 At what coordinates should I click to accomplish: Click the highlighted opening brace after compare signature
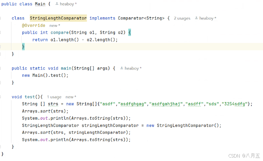(x=129, y=32)
